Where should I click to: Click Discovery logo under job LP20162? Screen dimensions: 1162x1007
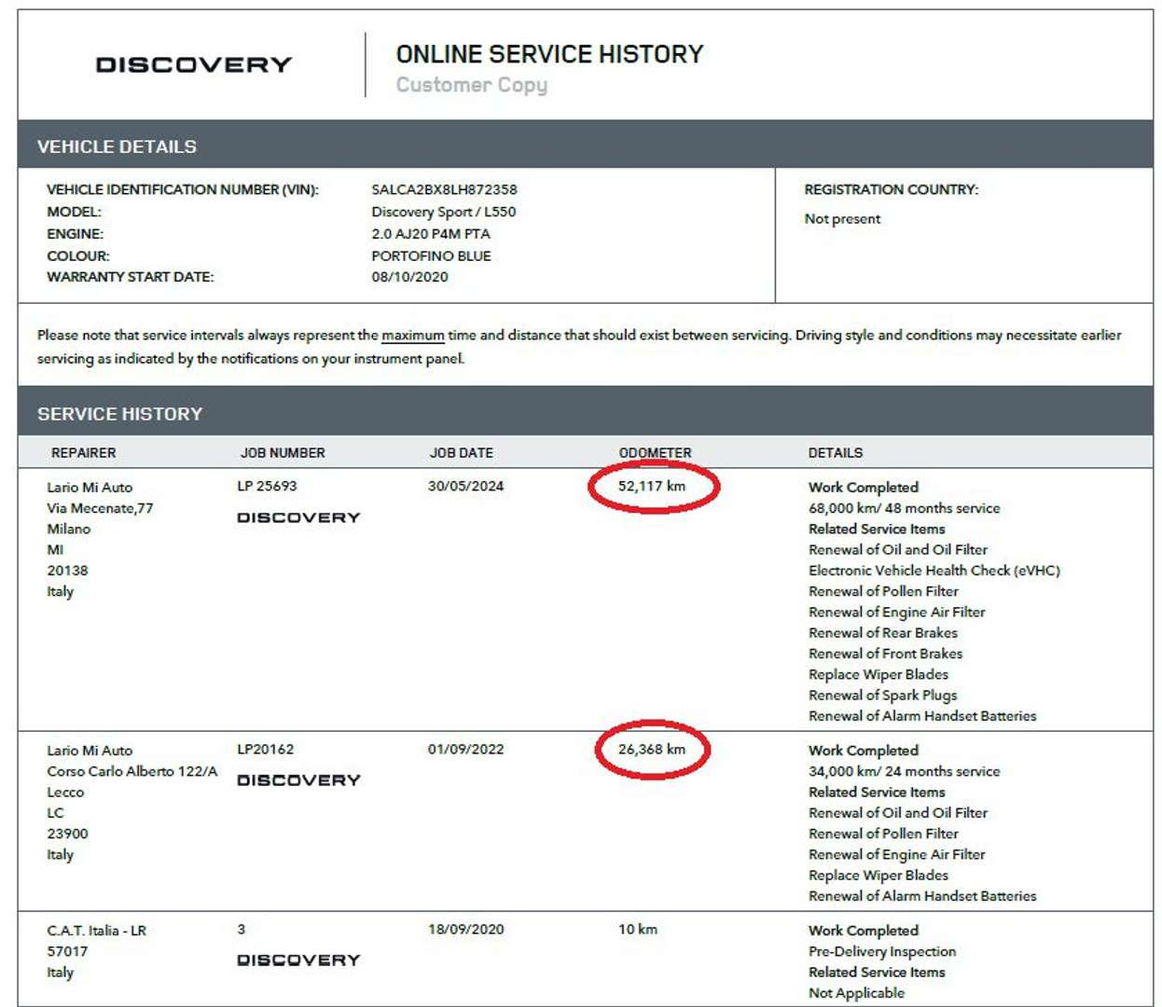pos(298,780)
